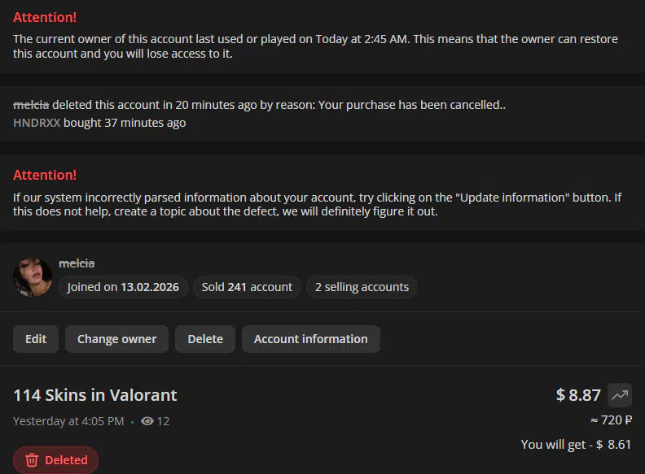Open the seller's avatar picture
Image resolution: width=645 pixels, height=474 pixels.
(33, 277)
